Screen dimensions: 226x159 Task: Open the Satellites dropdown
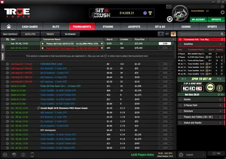click(x=201, y=44)
